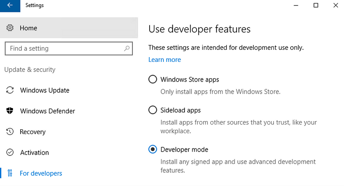Click the Use developer features heading
Image resolution: width=344 pixels, height=186 pixels.
pos(199,29)
